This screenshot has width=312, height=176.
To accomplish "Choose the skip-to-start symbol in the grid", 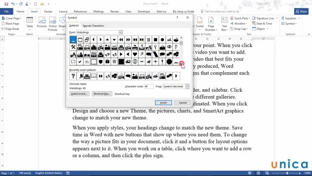I will [x=135, y=40].
